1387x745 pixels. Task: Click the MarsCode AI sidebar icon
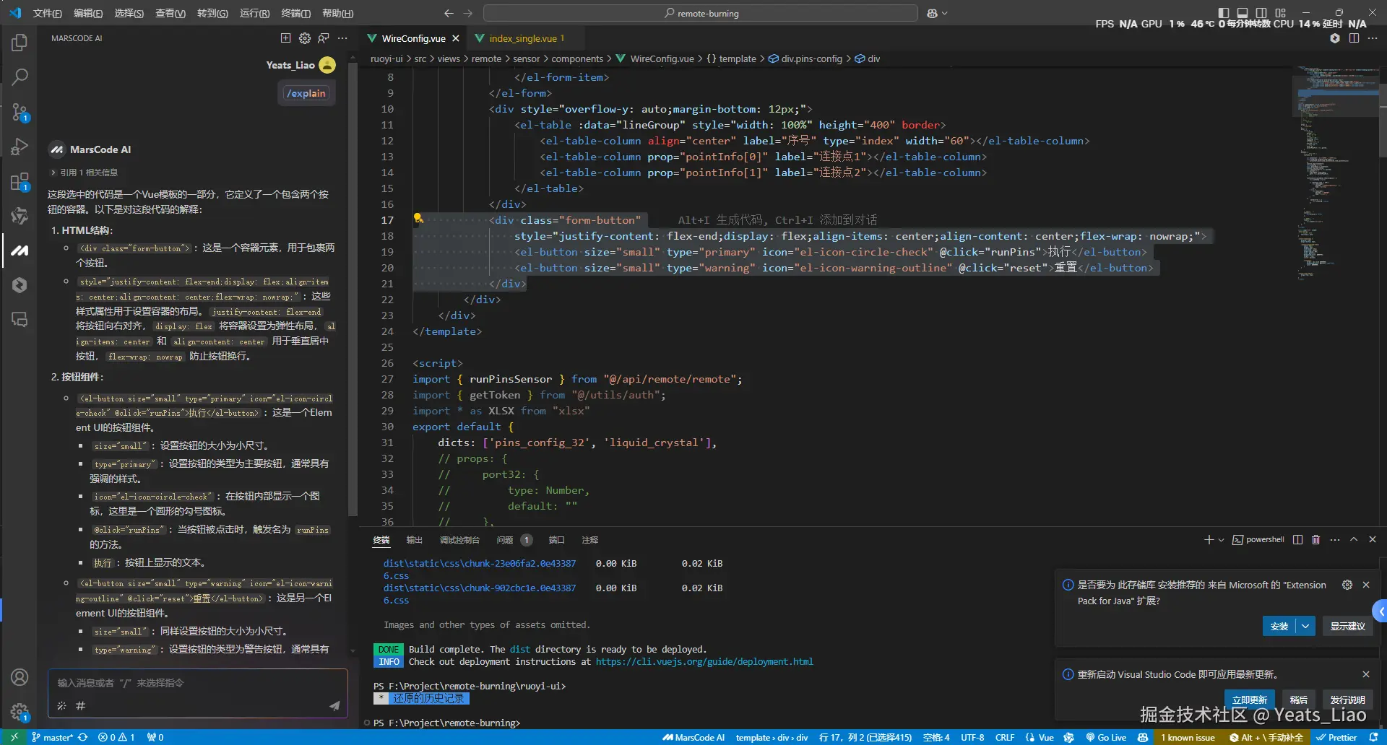pos(20,250)
